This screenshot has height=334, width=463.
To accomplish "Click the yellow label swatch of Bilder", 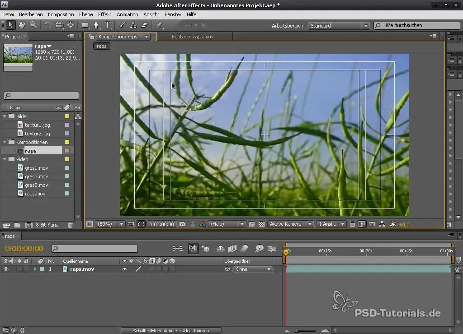I will click(x=67, y=116).
